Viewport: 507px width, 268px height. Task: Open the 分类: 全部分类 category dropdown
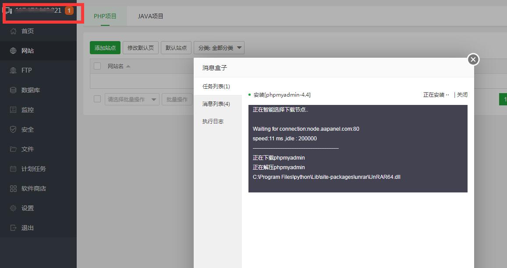coord(219,47)
